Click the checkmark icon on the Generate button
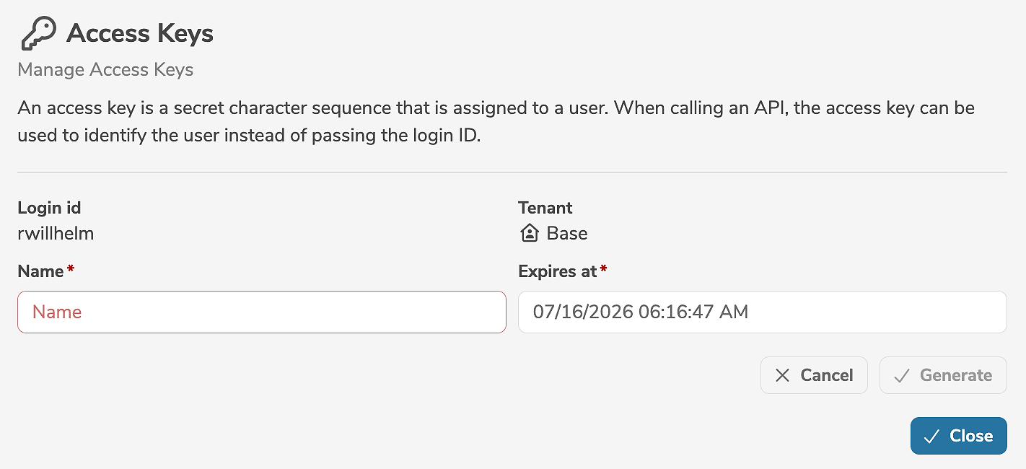1026x469 pixels. pyautogui.click(x=901, y=375)
